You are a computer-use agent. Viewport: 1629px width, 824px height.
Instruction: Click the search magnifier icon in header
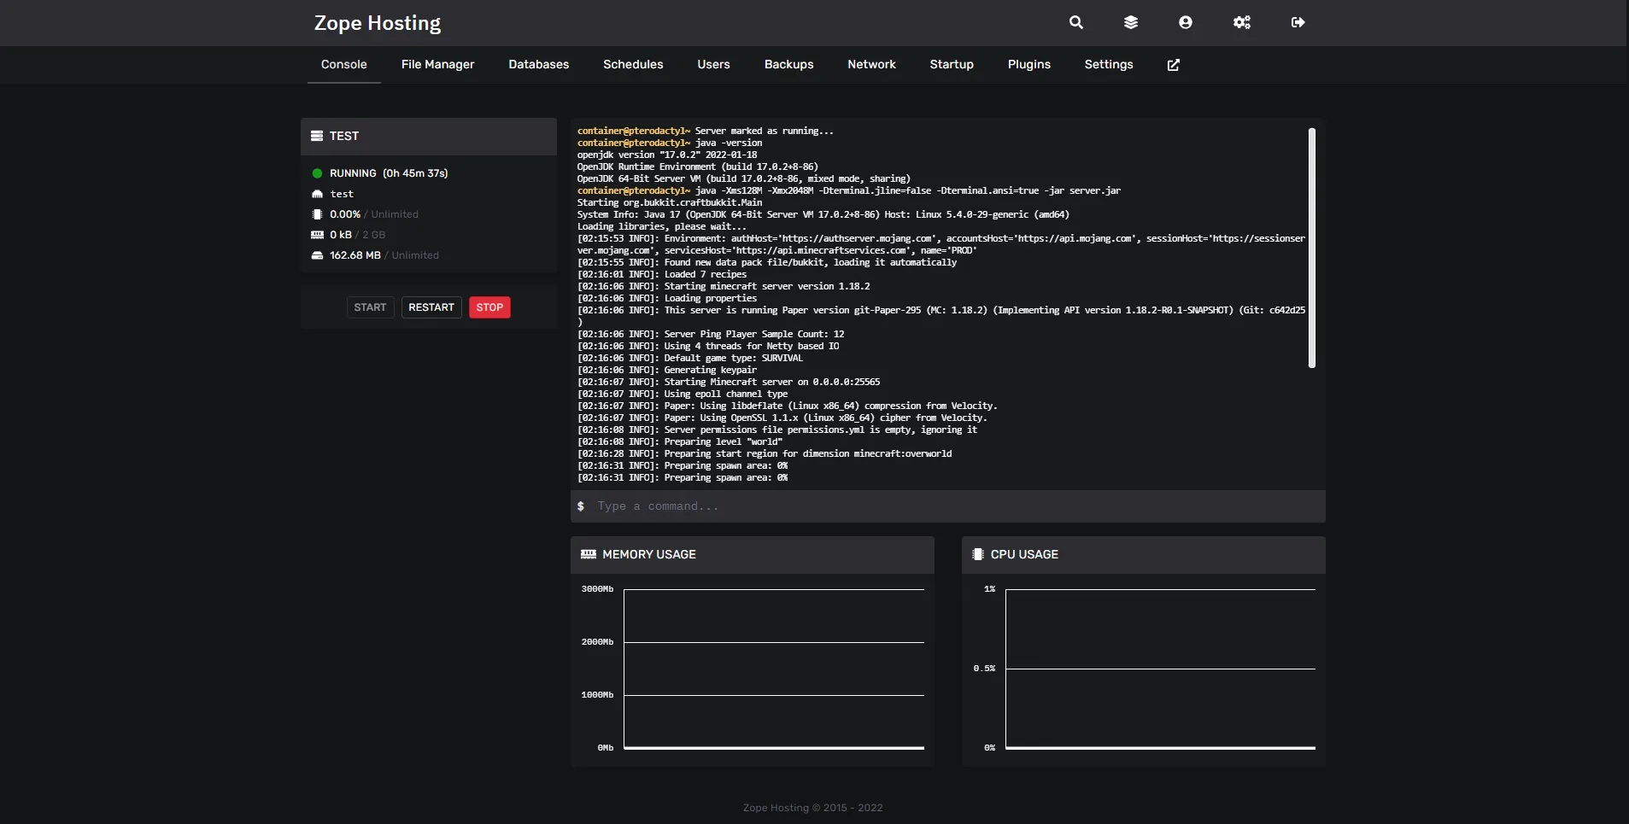1075,23
